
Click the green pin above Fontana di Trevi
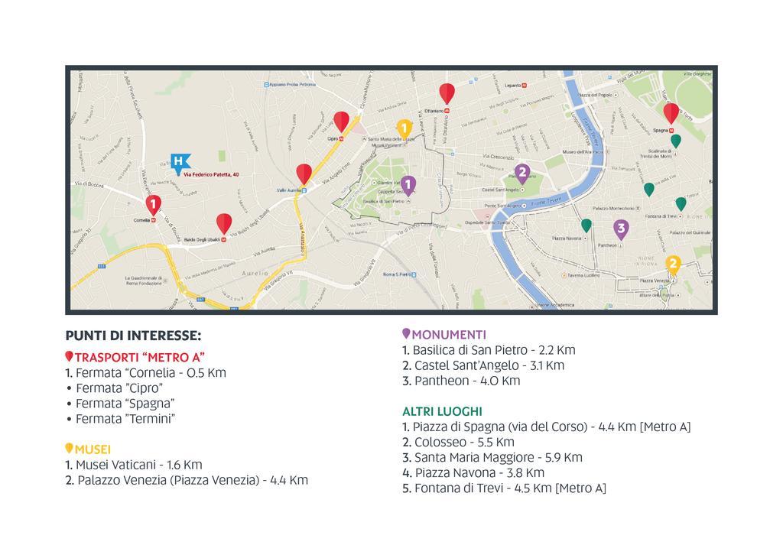(x=681, y=203)
